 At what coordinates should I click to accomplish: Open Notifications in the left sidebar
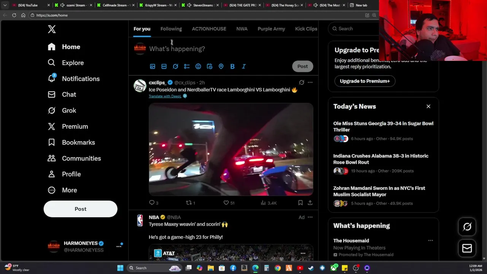tap(74, 79)
